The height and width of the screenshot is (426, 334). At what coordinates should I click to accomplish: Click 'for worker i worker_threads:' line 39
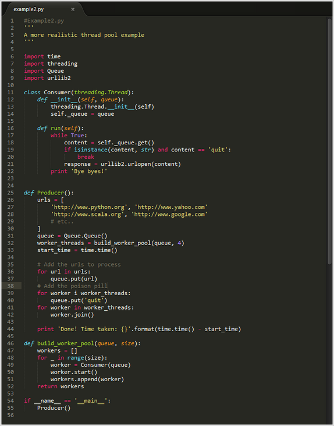(x=84, y=293)
